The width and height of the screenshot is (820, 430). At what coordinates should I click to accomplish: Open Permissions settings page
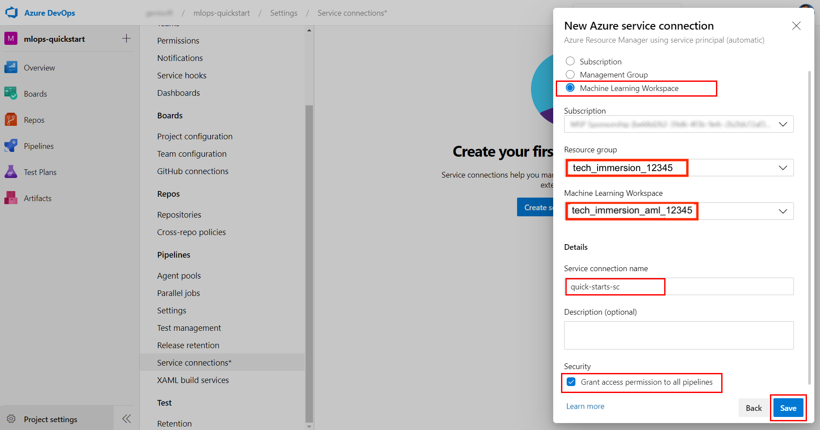click(178, 40)
